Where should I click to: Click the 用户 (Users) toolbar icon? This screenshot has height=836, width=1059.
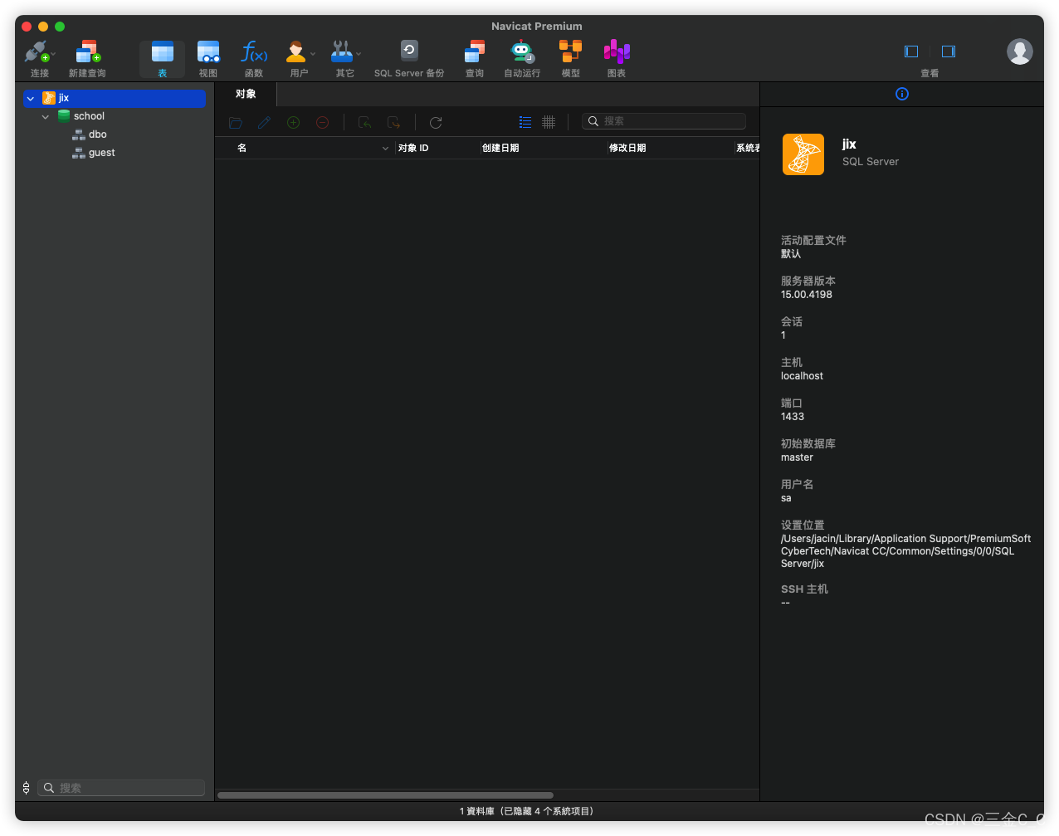coord(296,51)
